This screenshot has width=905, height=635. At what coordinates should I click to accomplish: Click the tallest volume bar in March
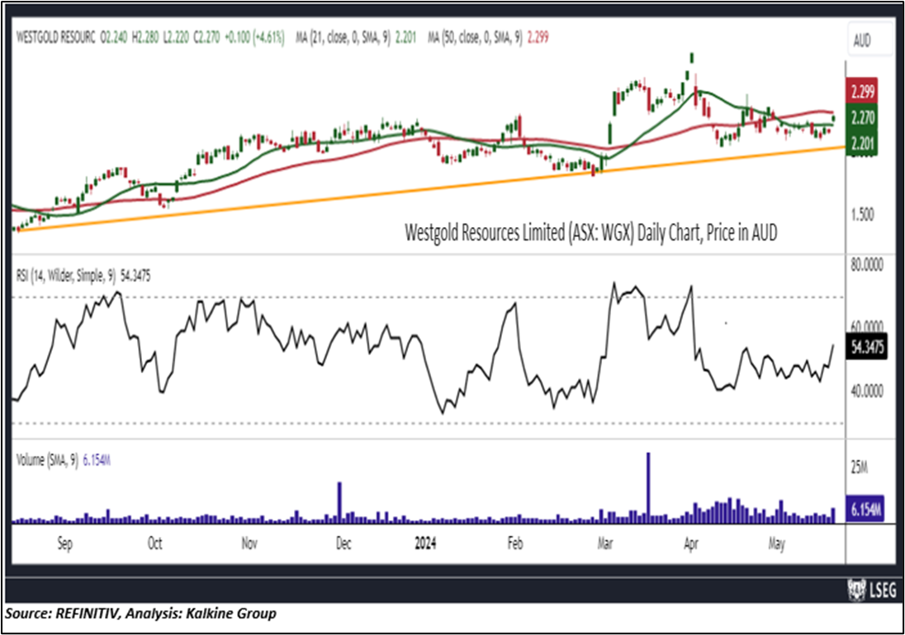pyautogui.click(x=648, y=488)
